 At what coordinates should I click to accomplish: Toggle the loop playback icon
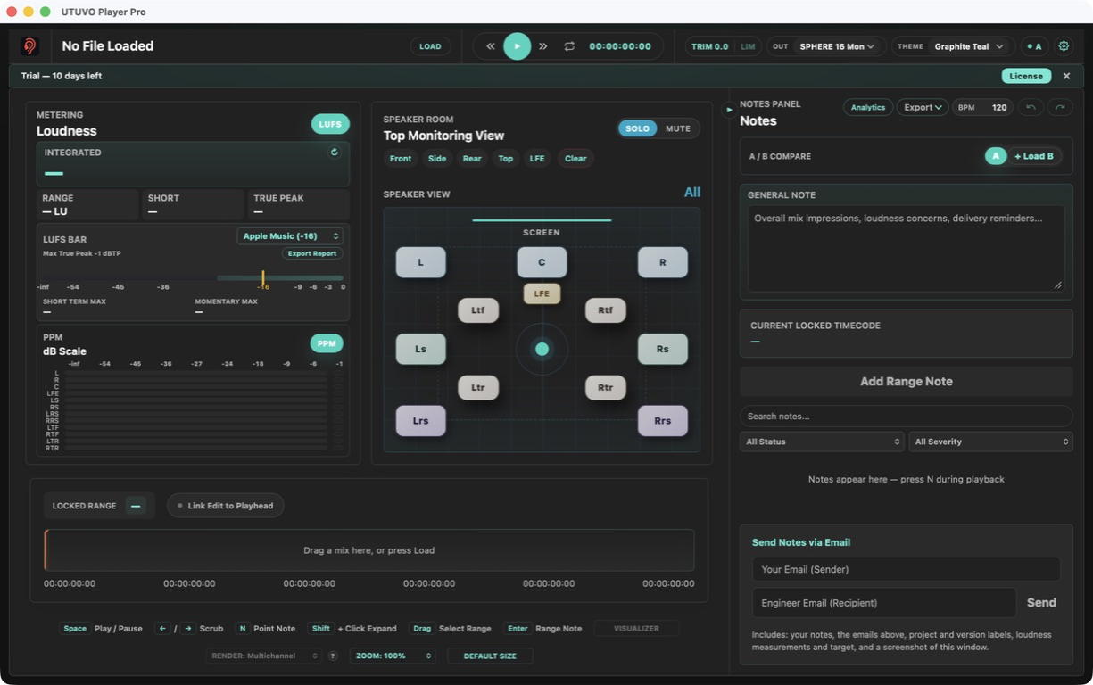569,46
